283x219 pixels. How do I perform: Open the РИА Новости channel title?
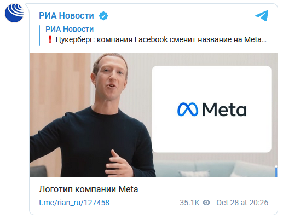click(x=66, y=15)
